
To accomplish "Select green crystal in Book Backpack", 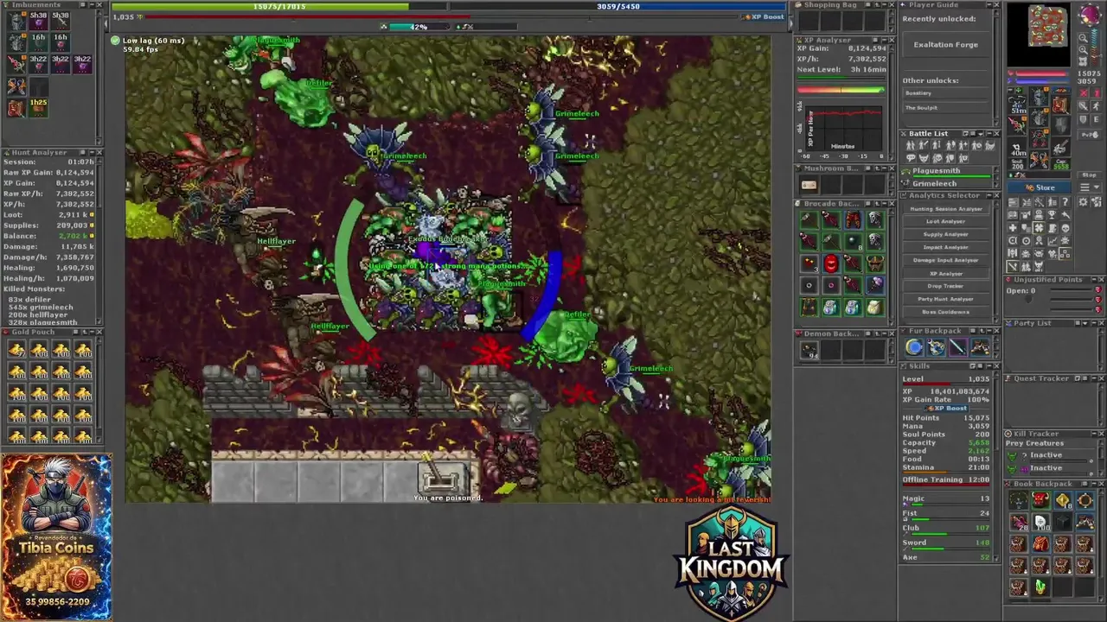I will point(1040,587).
